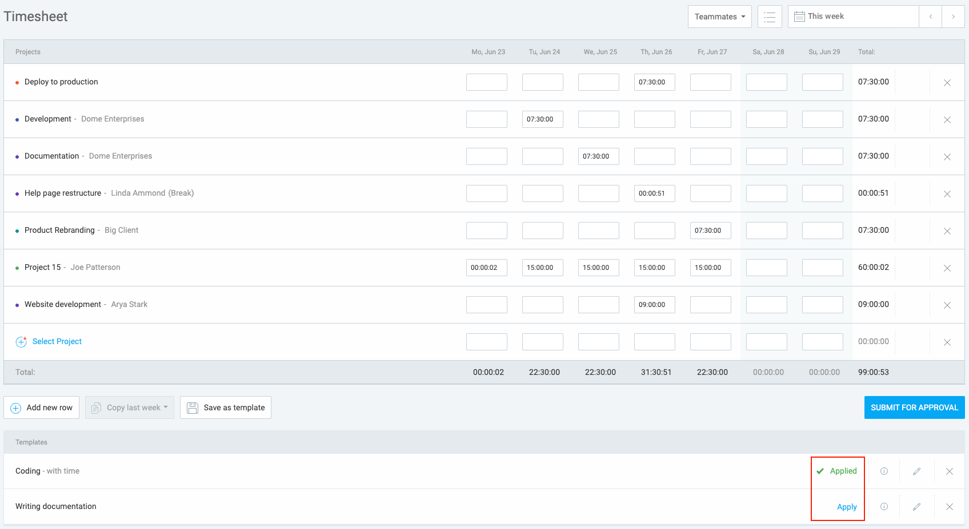Open the Teammates dropdown
Viewport: 969px width, 529px height.
(719, 16)
